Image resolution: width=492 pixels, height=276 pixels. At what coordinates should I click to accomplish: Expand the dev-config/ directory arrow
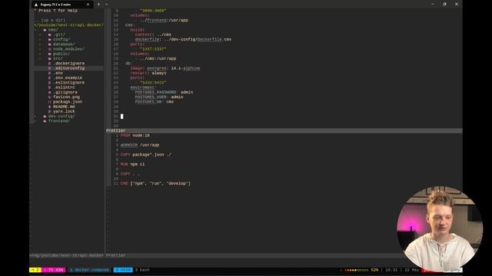point(35,116)
